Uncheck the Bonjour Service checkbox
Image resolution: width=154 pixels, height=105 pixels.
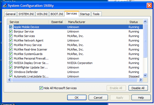tap(11, 31)
